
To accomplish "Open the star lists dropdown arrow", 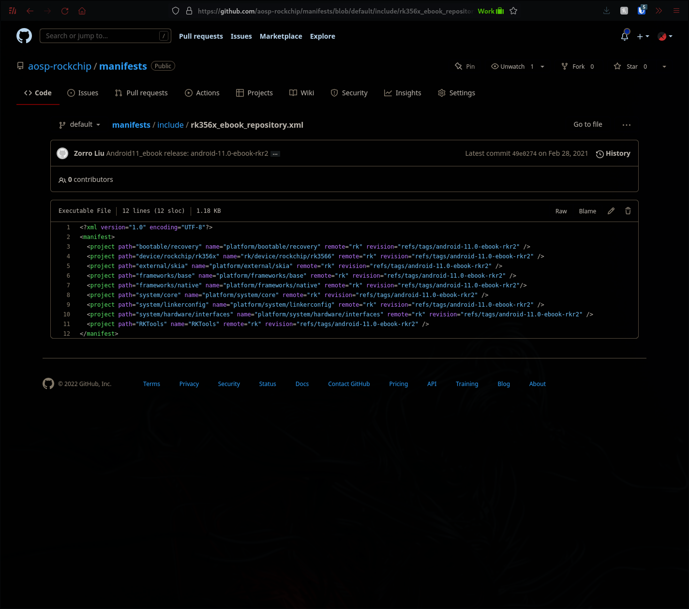I will coord(664,66).
